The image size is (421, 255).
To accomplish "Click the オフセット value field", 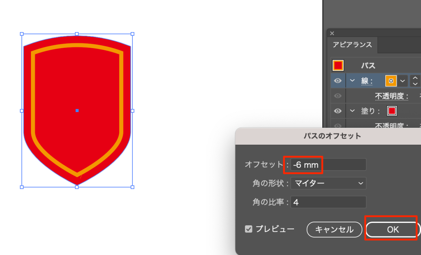I will point(328,165).
